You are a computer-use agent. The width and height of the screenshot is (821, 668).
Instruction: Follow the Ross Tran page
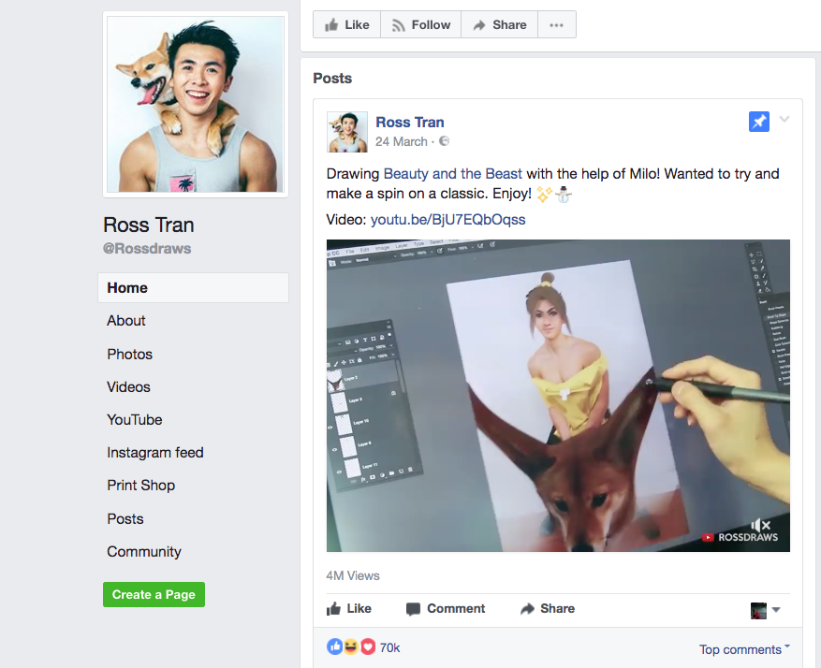(421, 24)
